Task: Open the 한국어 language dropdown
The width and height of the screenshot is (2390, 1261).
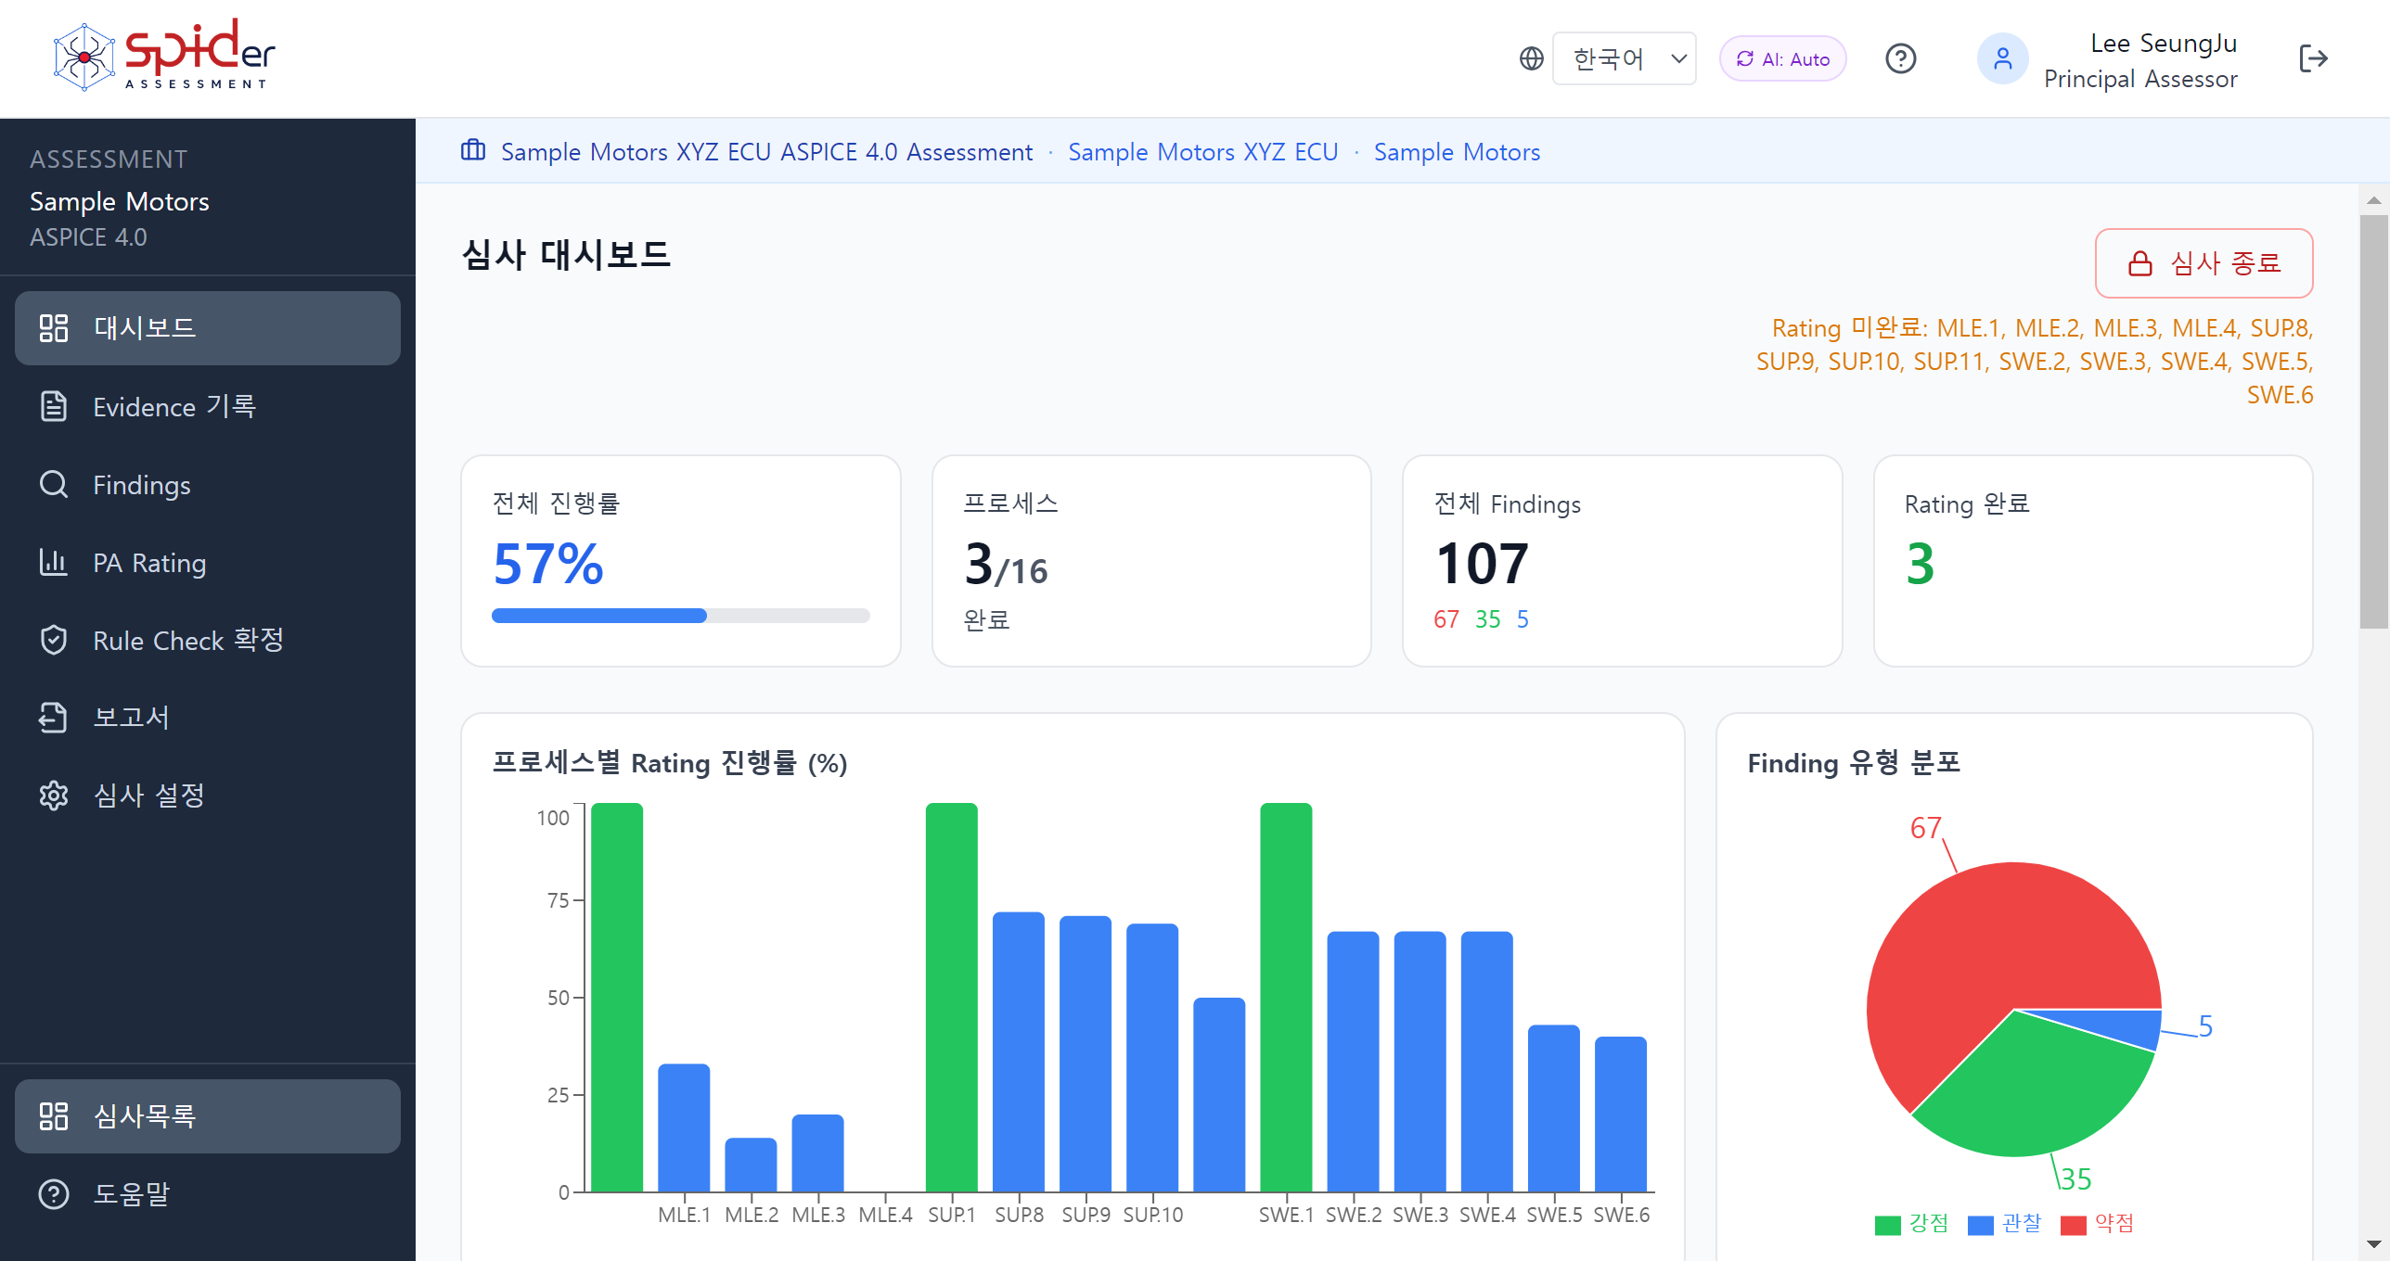Action: click(x=1624, y=58)
